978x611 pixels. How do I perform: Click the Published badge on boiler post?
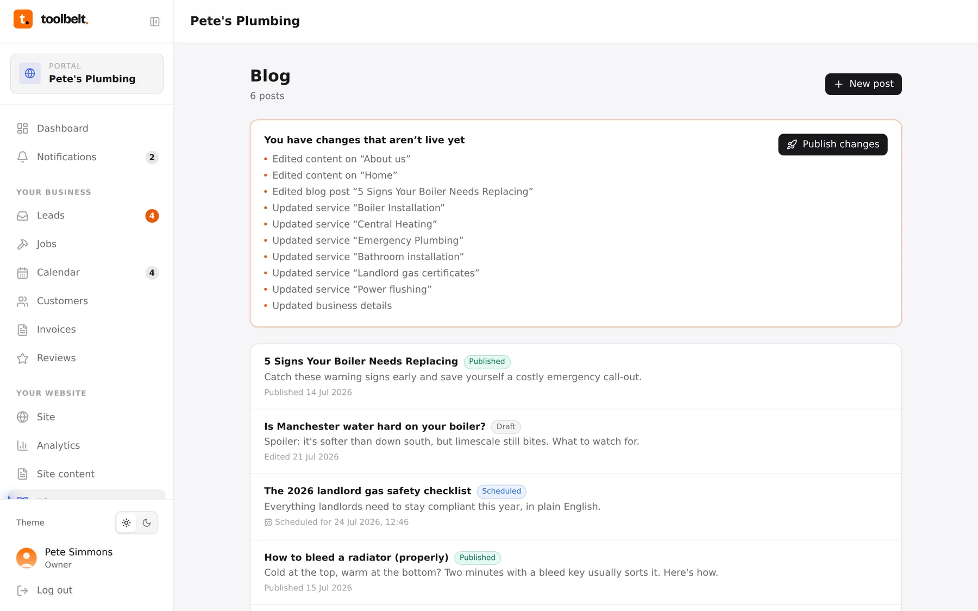(487, 362)
